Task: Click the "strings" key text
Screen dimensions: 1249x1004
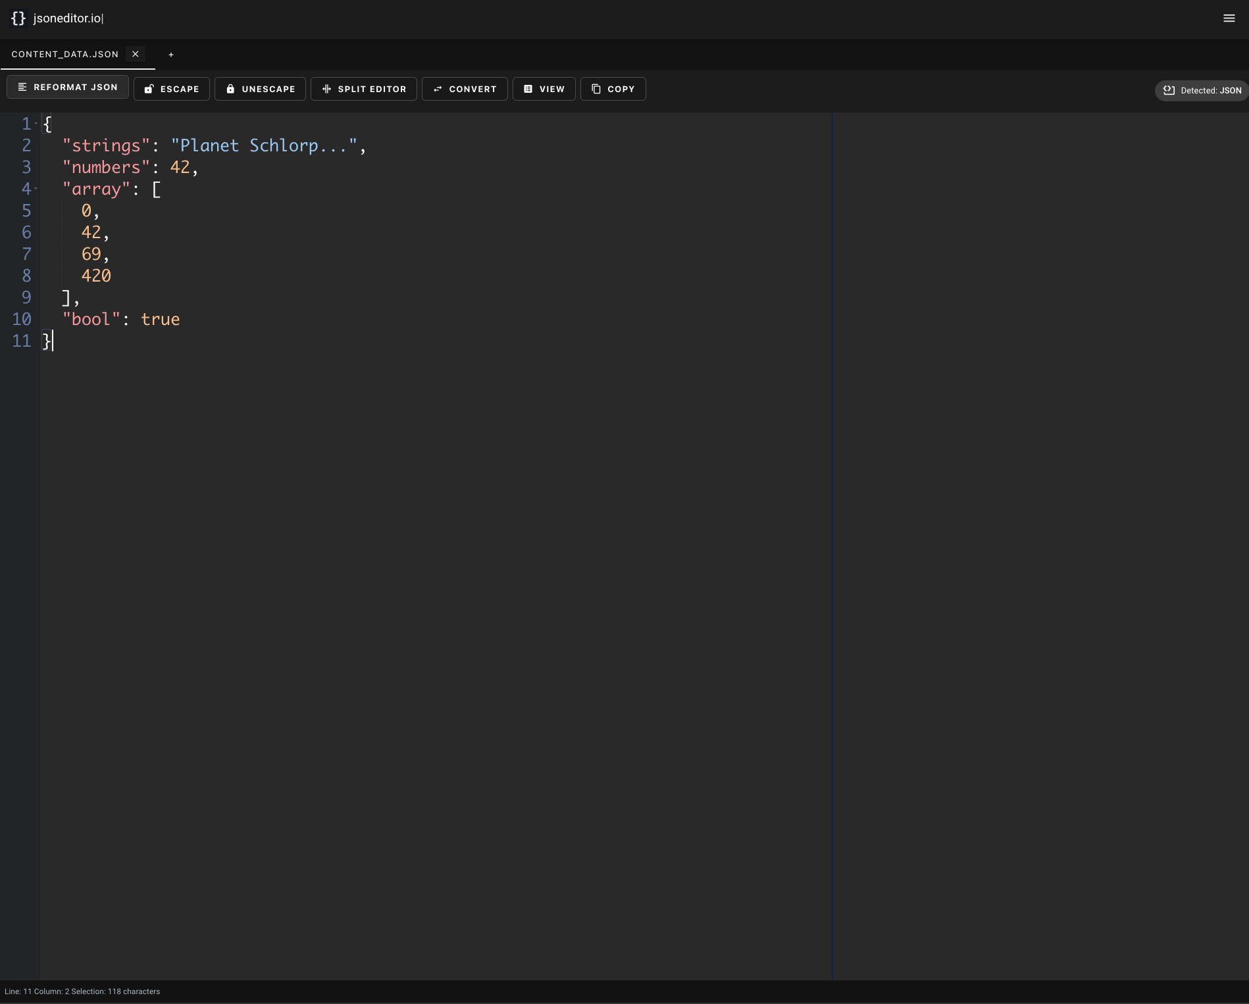Action: [106, 145]
